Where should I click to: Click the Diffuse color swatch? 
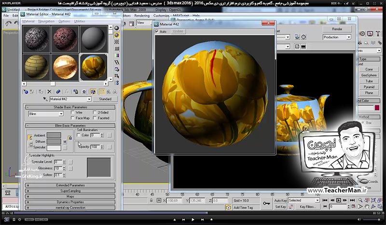(x=54, y=141)
